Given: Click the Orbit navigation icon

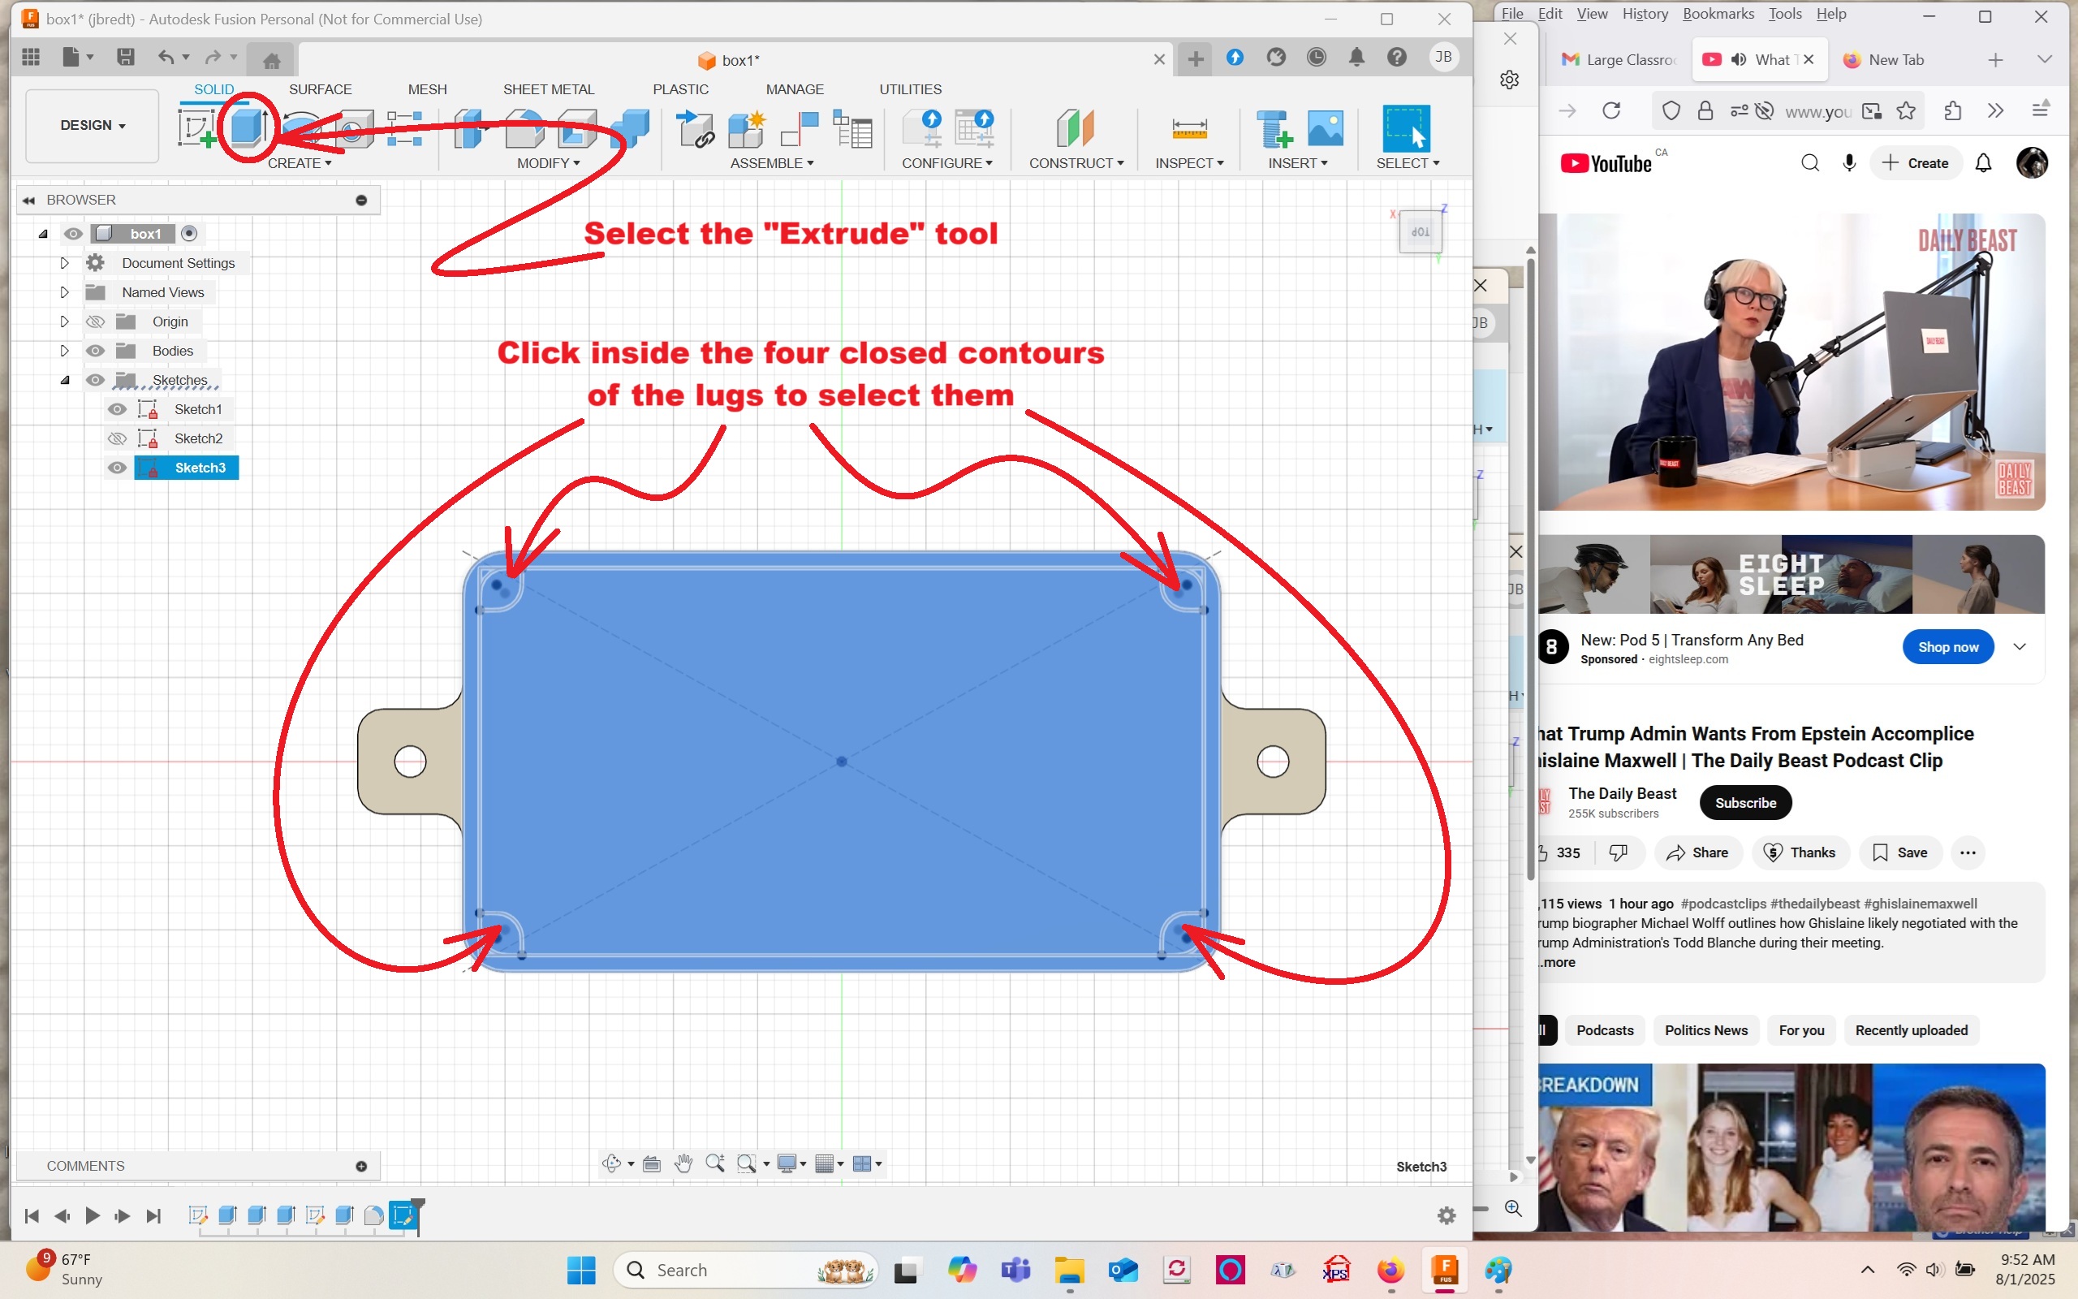Looking at the screenshot, I should (610, 1163).
